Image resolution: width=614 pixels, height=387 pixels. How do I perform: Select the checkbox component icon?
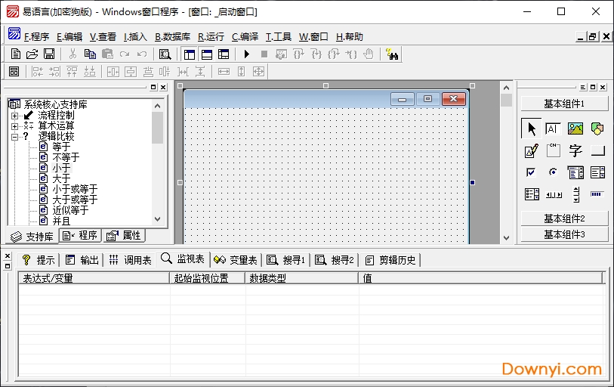[x=531, y=172]
